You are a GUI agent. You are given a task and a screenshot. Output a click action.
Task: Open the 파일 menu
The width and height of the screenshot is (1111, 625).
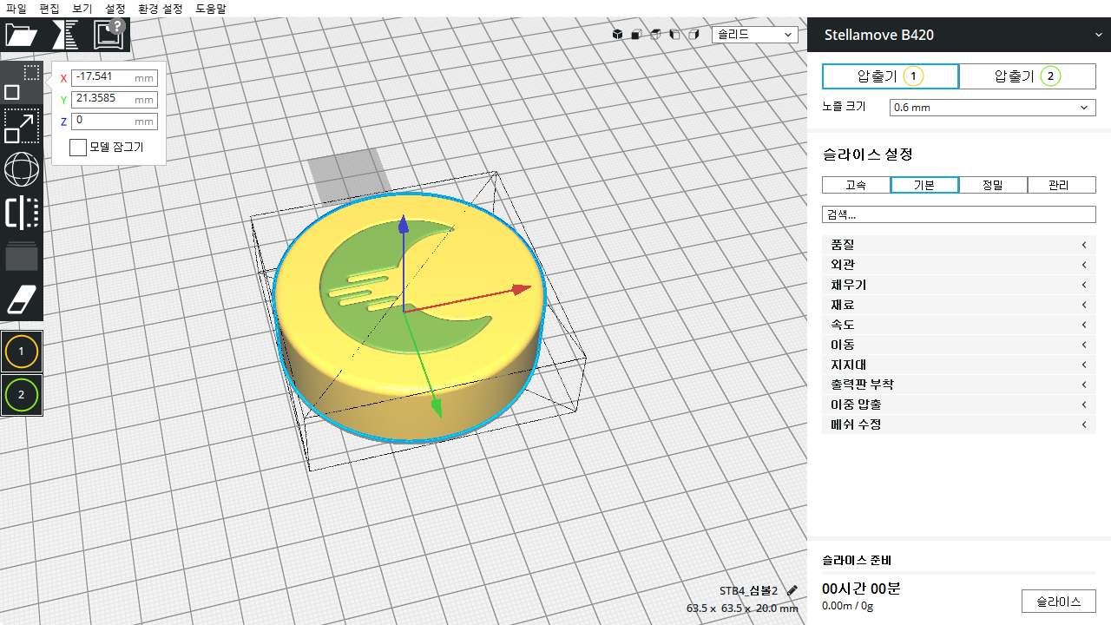(x=16, y=8)
